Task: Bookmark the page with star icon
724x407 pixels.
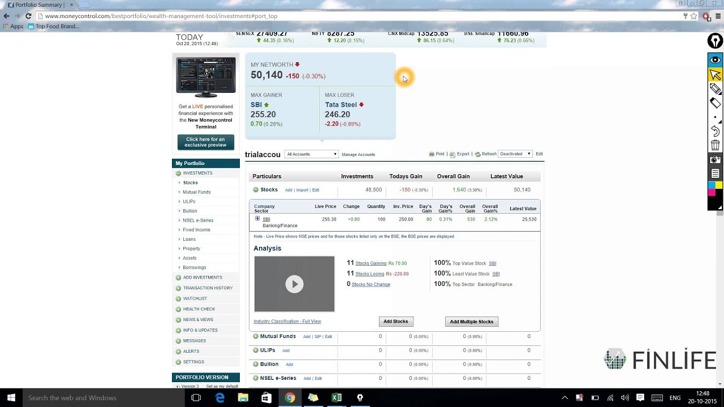Action: tap(693, 16)
